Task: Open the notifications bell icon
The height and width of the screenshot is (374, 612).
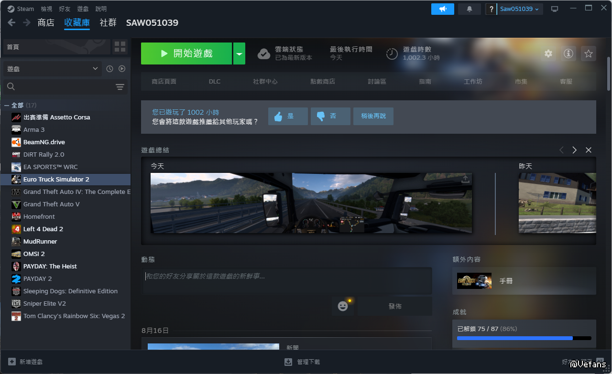Action: 470,9
